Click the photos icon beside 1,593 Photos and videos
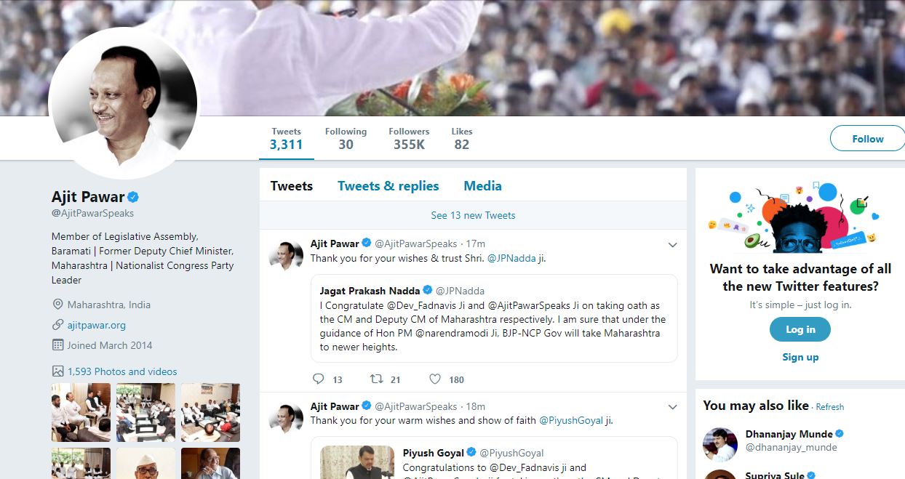Viewport: 905px width, 479px height. pyautogui.click(x=57, y=371)
